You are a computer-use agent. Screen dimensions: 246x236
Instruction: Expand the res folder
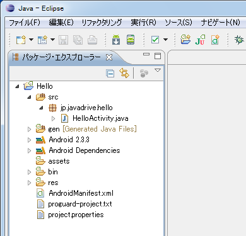(30, 183)
